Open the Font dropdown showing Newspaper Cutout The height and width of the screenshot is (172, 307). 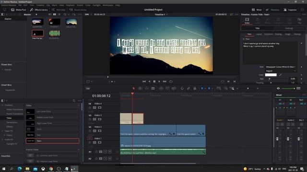pyautogui.click(x=281, y=67)
